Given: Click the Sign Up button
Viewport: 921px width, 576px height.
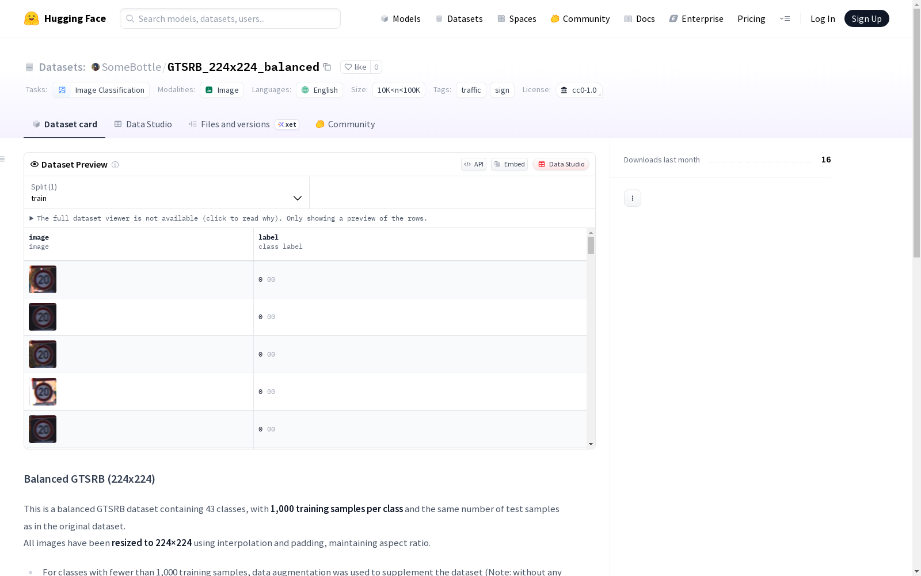Looking at the screenshot, I should pyautogui.click(x=866, y=18).
